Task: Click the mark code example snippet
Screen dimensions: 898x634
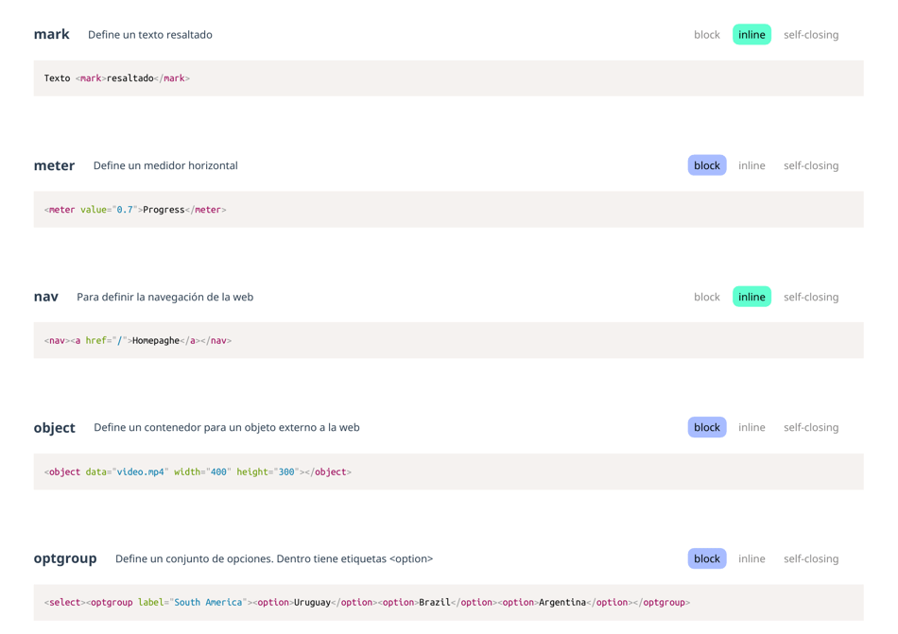Action: coord(120,77)
